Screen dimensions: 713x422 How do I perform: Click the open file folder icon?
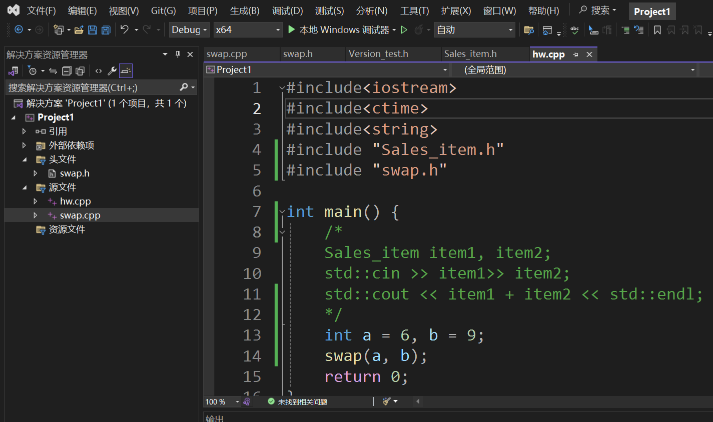click(x=79, y=30)
